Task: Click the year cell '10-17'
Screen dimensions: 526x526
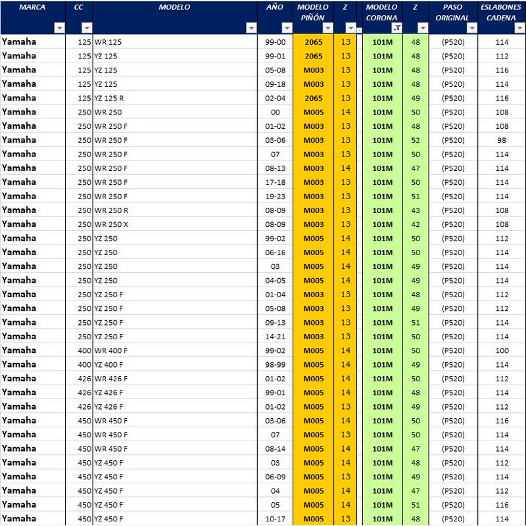Action: pos(275,519)
